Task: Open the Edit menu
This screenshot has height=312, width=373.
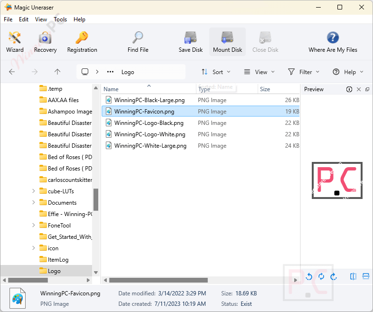Action: point(24,19)
